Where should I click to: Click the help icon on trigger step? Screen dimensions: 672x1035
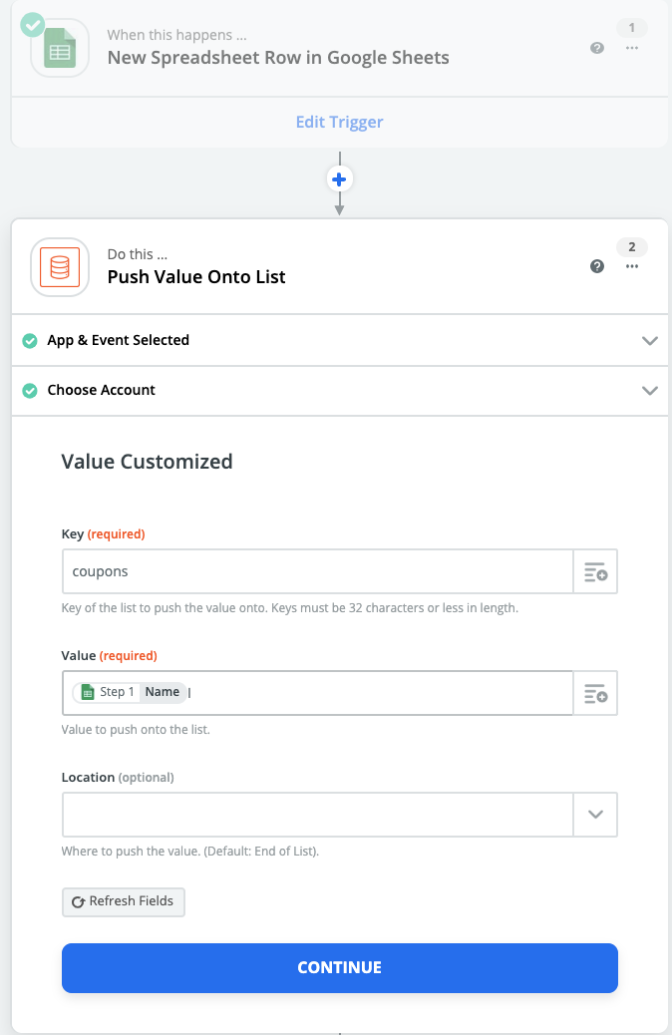pyautogui.click(x=597, y=48)
